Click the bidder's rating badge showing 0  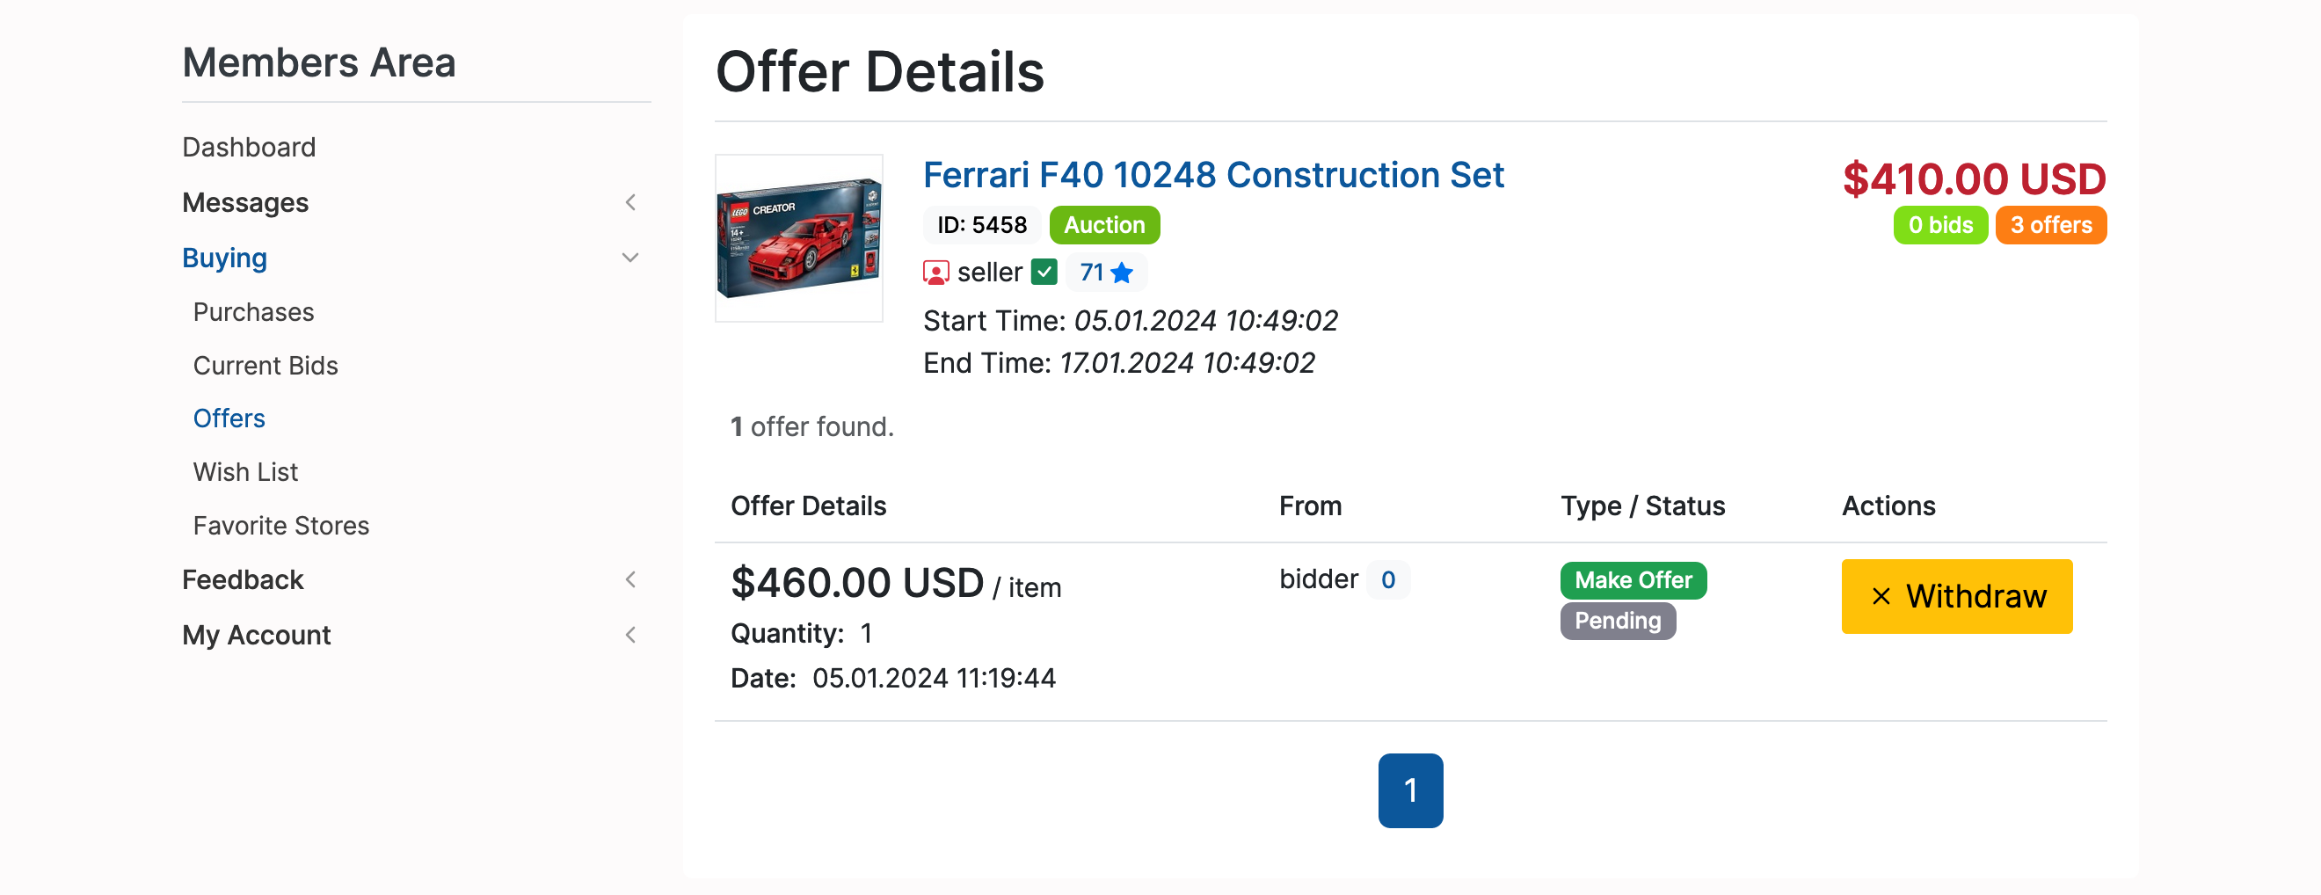click(x=1387, y=579)
